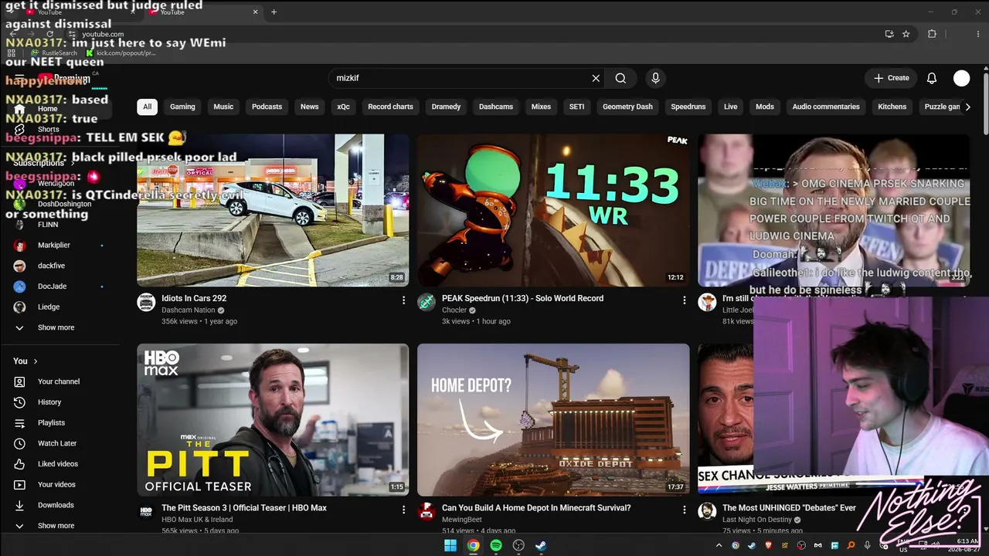989x556 pixels.
Task: Open Your channel in the sidebar
Action: coord(60,381)
